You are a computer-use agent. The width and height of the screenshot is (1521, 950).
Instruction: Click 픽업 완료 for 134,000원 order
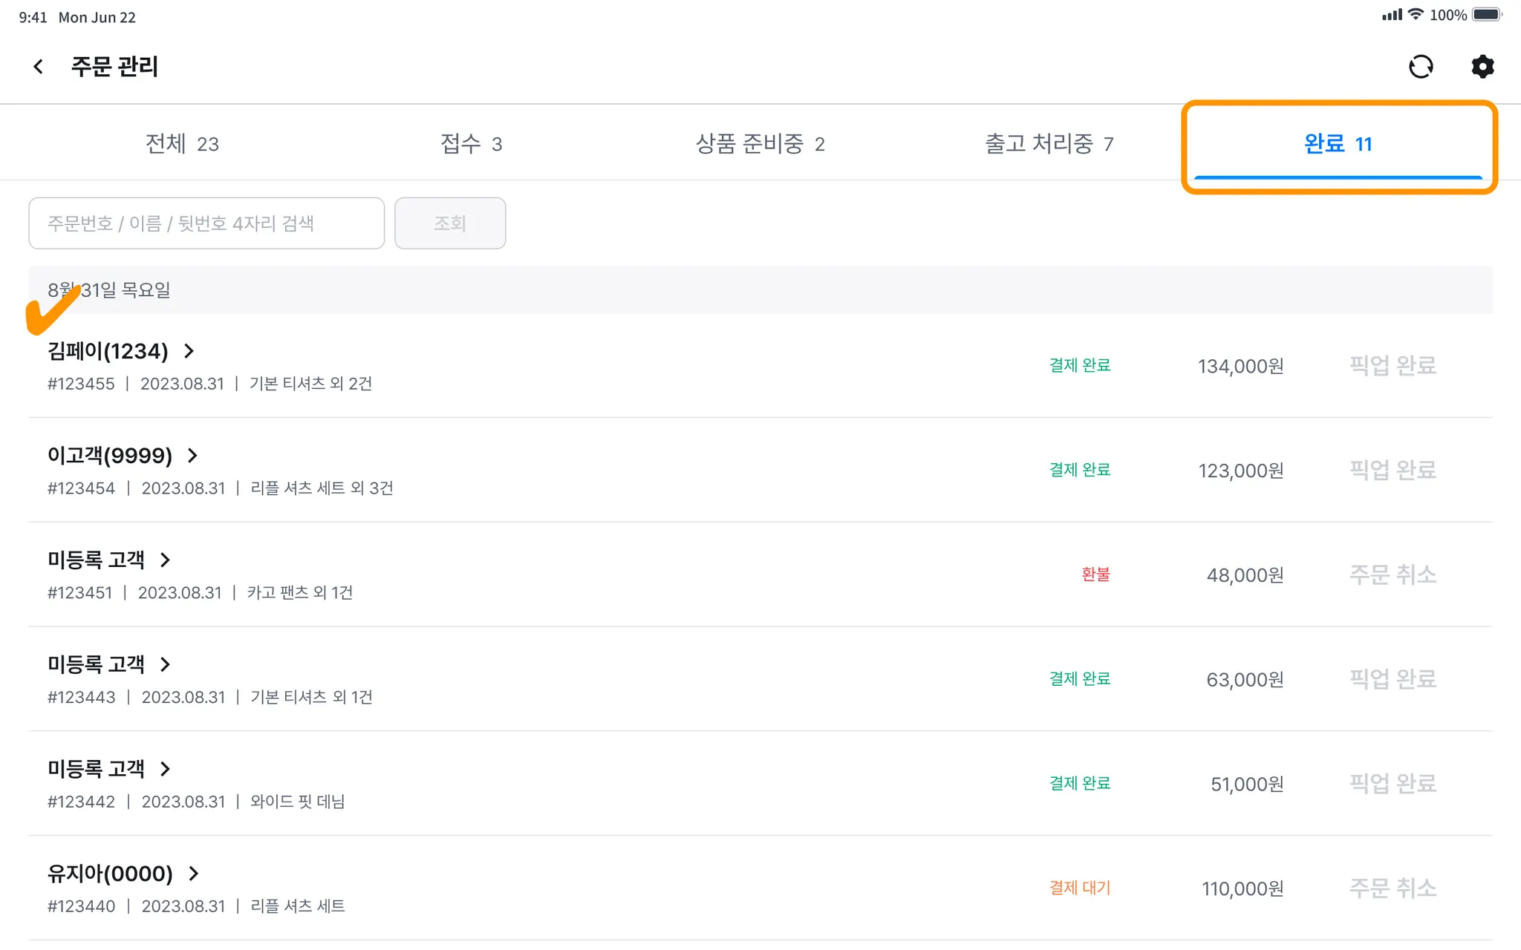click(1393, 365)
